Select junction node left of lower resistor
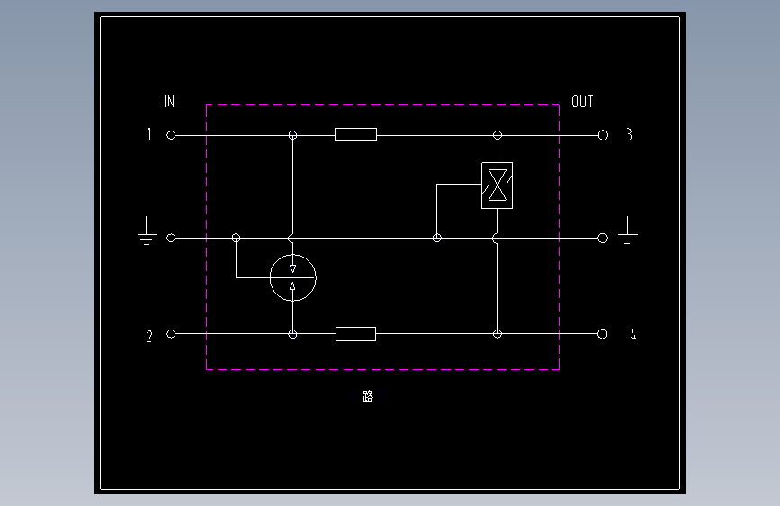The image size is (780, 506). tap(293, 334)
